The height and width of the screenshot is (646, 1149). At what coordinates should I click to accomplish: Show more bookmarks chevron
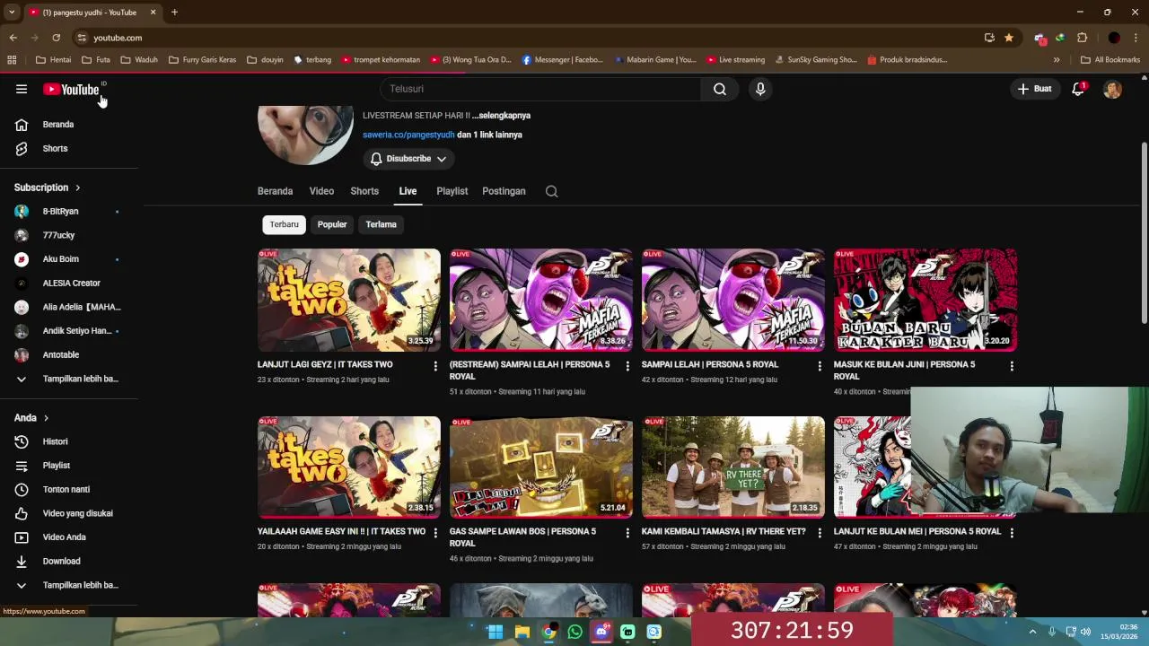pyautogui.click(x=1057, y=60)
